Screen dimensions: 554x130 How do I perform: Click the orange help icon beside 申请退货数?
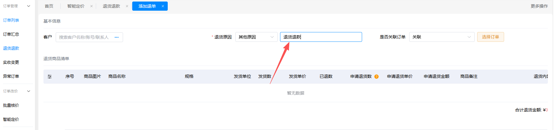pyautogui.click(x=376, y=77)
